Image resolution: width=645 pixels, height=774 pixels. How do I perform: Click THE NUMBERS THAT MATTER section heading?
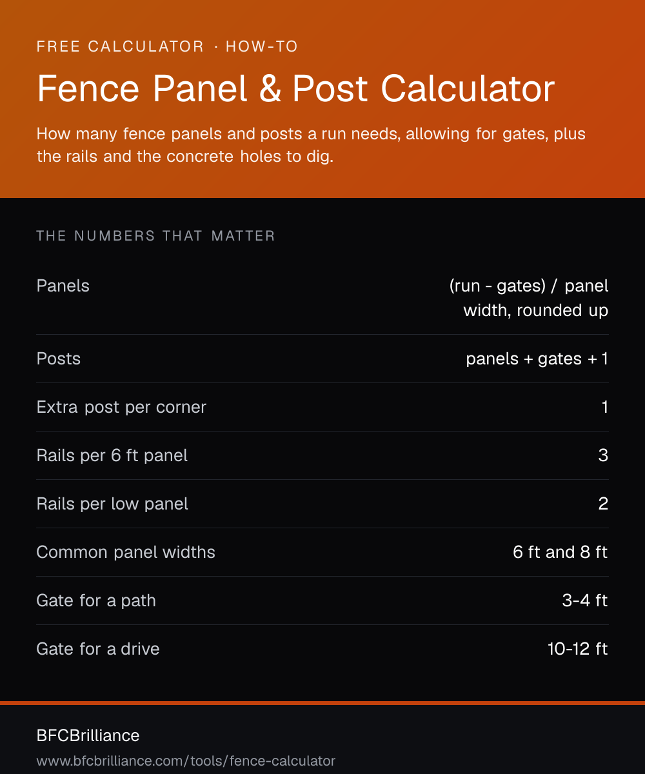pos(156,236)
